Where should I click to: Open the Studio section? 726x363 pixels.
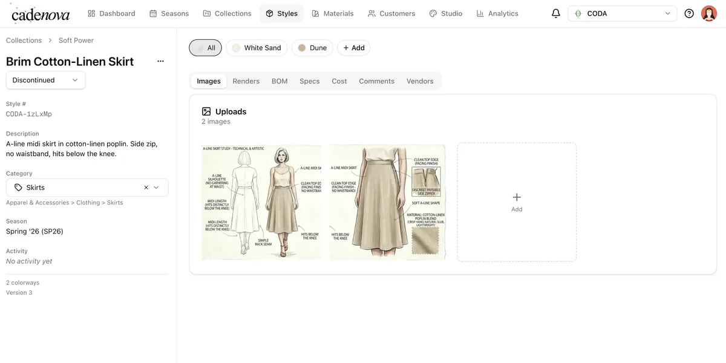(x=446, y=13)
